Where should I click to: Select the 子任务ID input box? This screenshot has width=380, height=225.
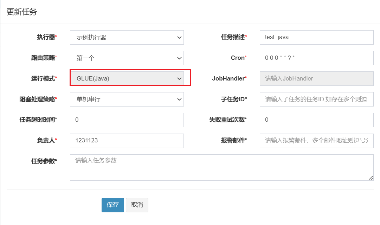pos(316,99)
